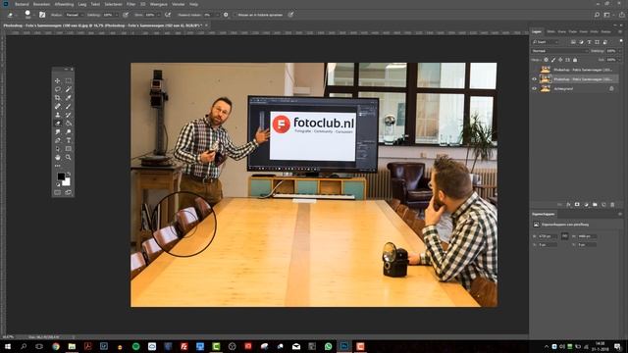Toggle the Brush Settings panel button
This screenshot has height=353, width=628.
[42, 15]
